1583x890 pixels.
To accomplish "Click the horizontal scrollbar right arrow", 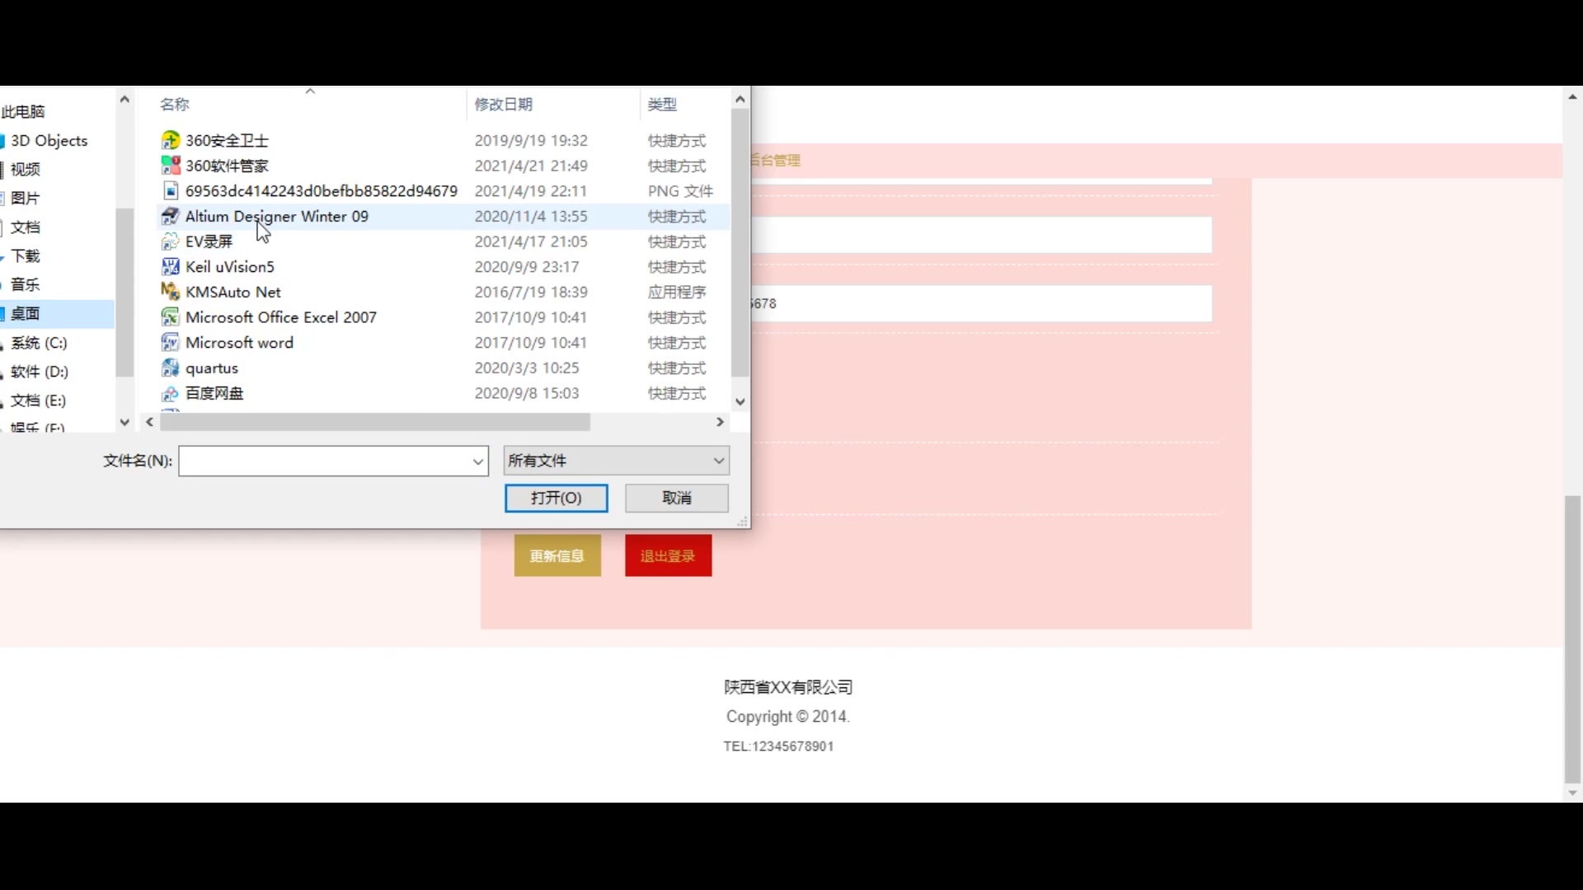I will pyautogui.click(x=720, y=422).
